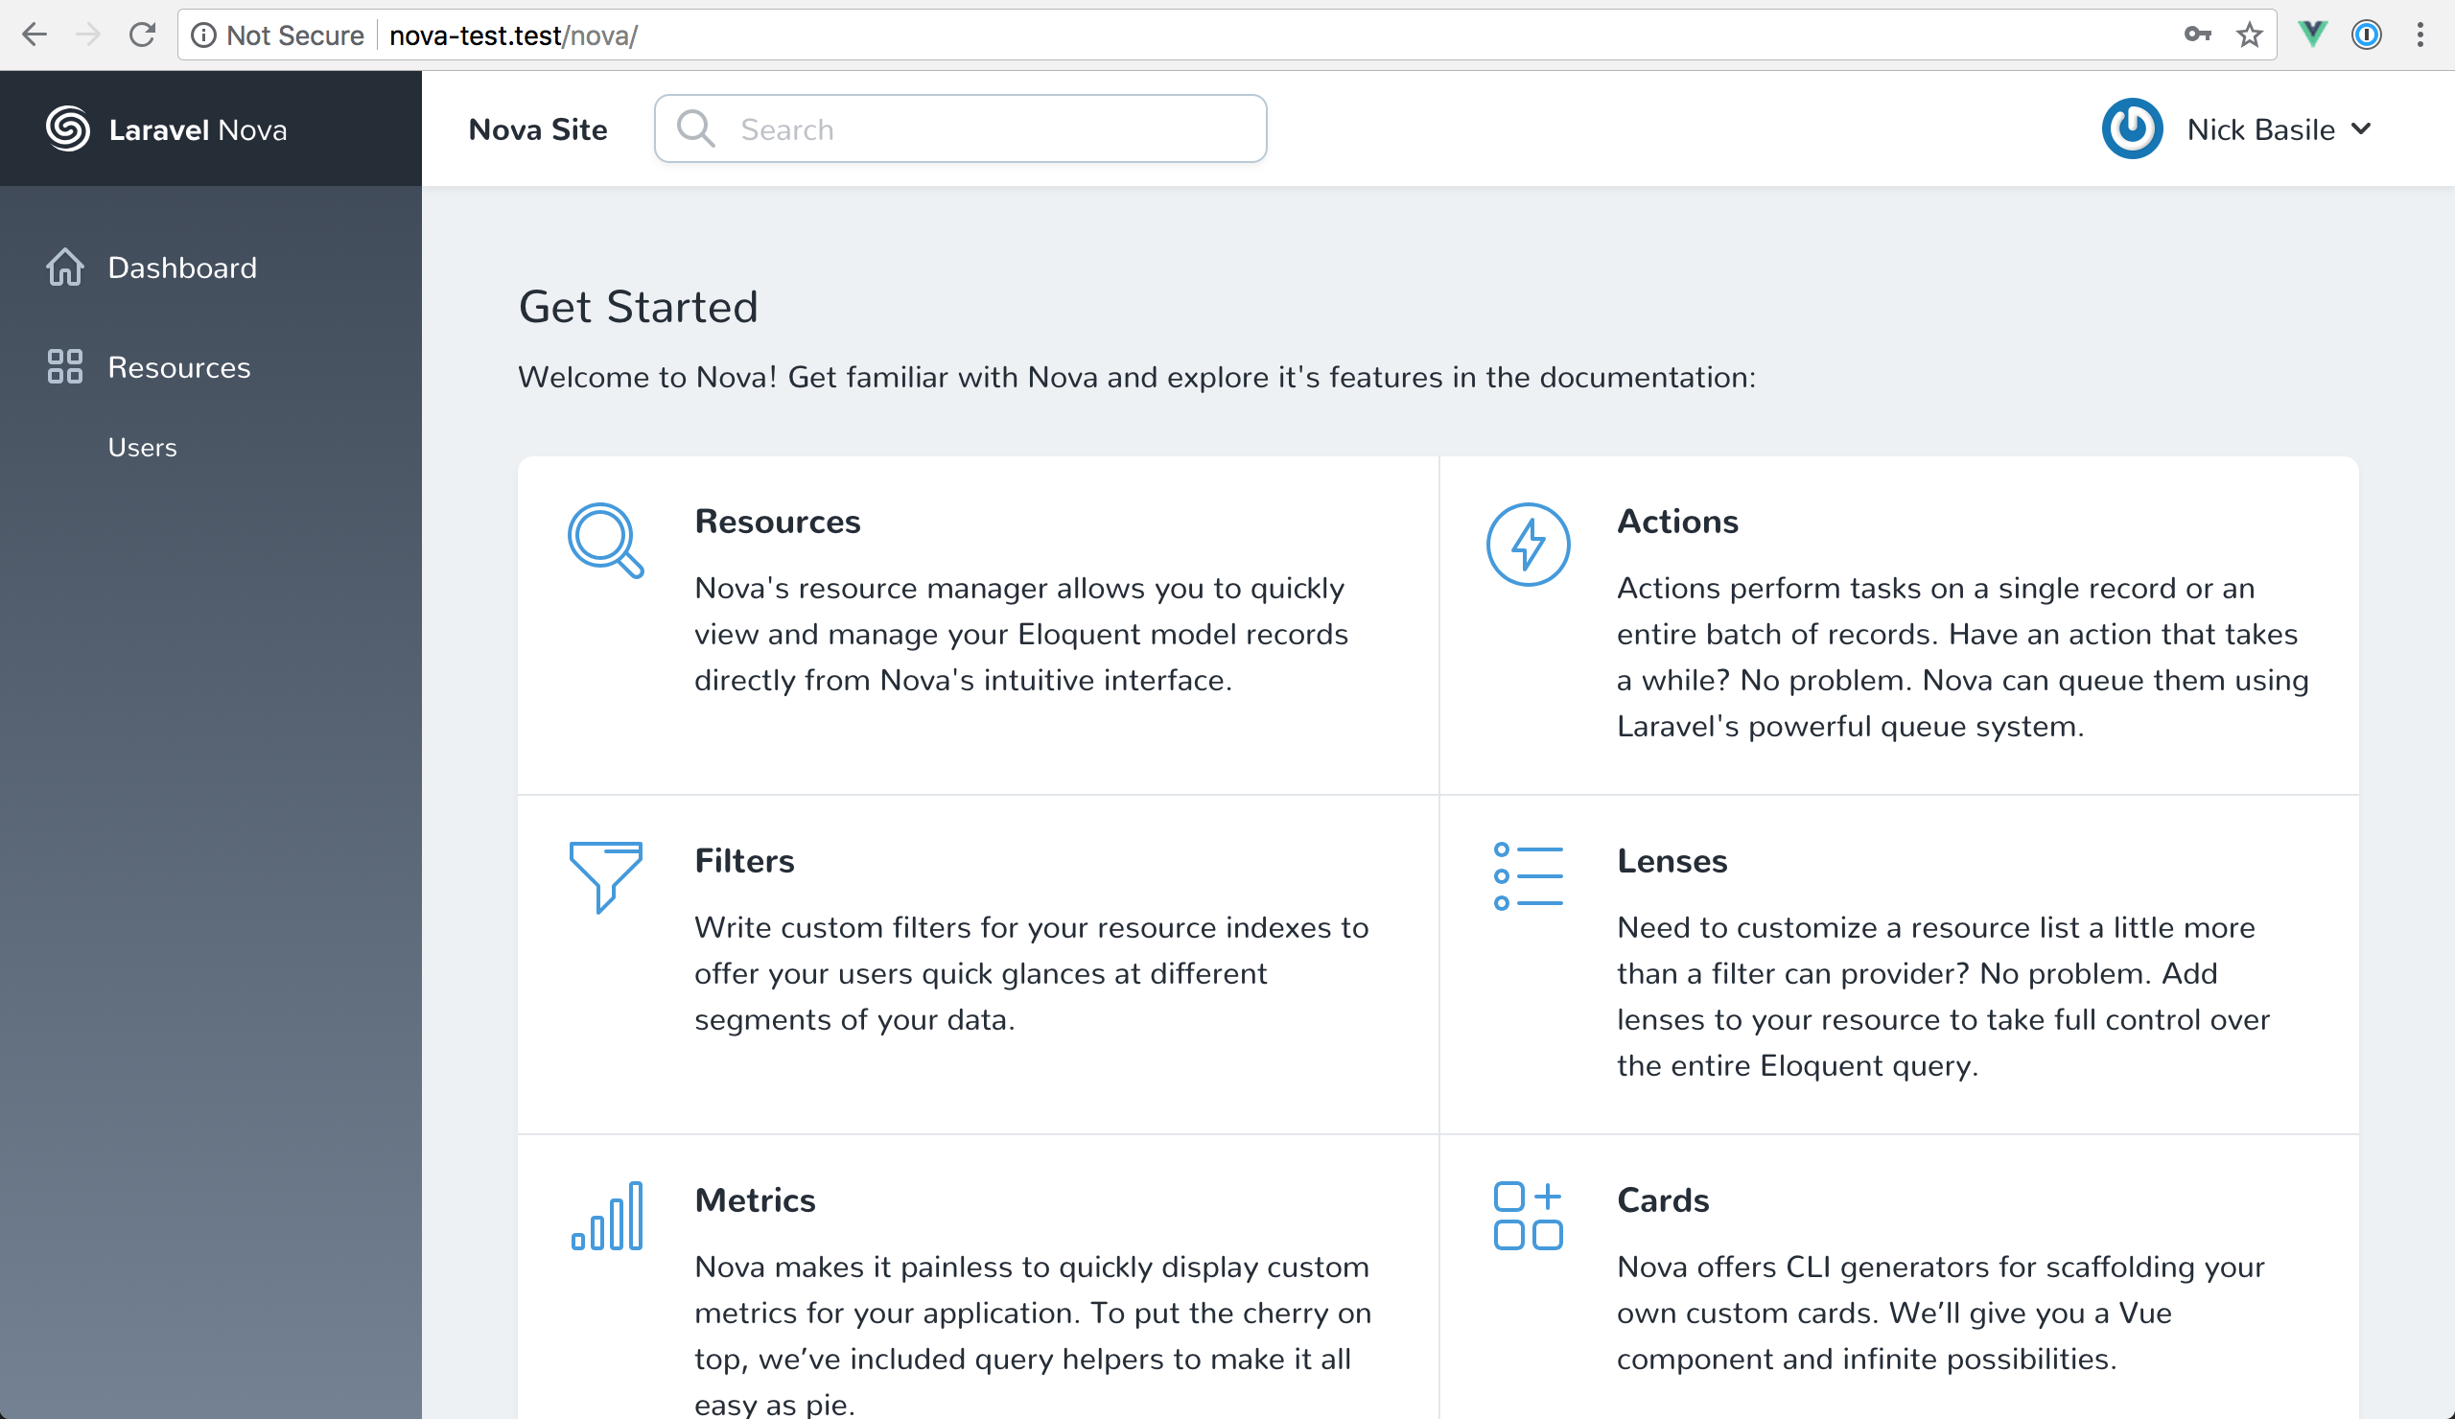
Task: Open Dashboard from the sidebar
Action: point(182,268)
